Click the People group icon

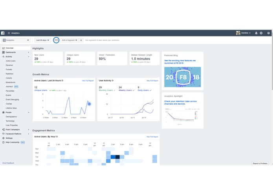(3, 112)
